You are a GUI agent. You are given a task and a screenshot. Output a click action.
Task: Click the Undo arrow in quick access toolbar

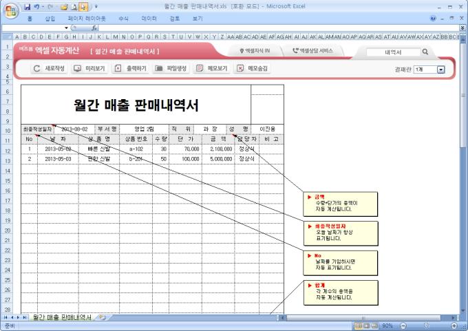[36, 7]
